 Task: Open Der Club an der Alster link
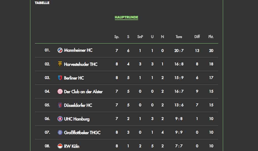(x=83, y=91)
